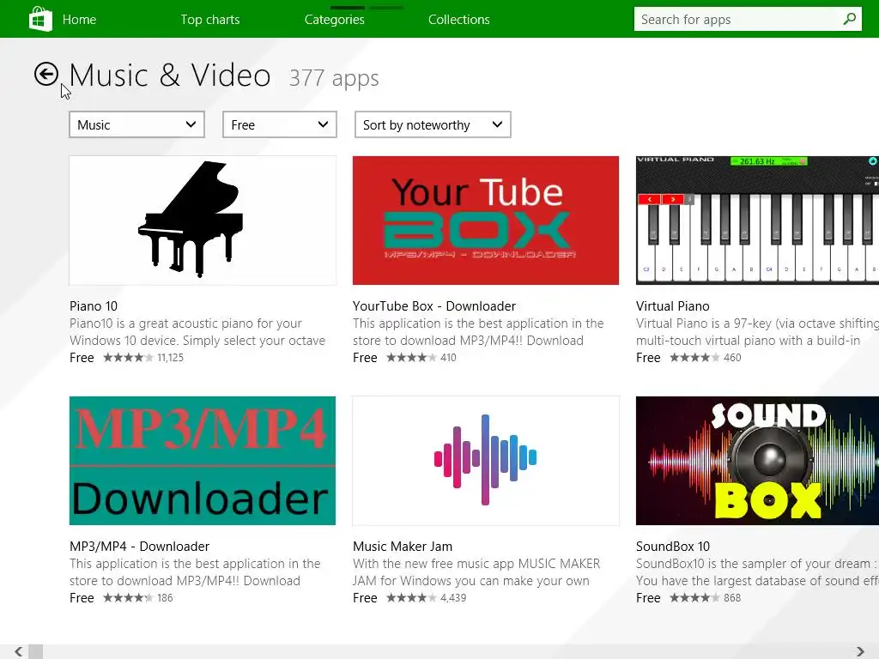Image resolution: width=879 pixels, height=659 pixels.
Task: Click the MP3/MP4 Downloader description text
Action: click(x=195, y=572)
